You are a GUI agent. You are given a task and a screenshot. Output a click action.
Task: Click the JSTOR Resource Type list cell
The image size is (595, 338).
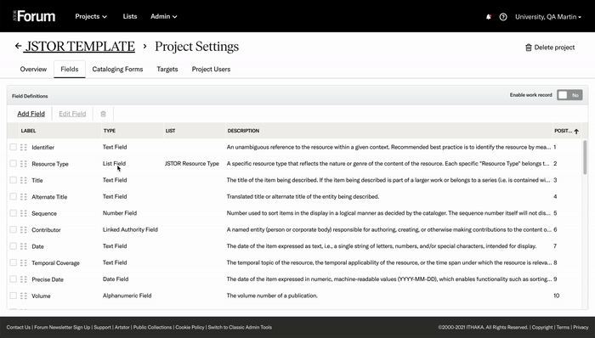click(x=192, y=164)
